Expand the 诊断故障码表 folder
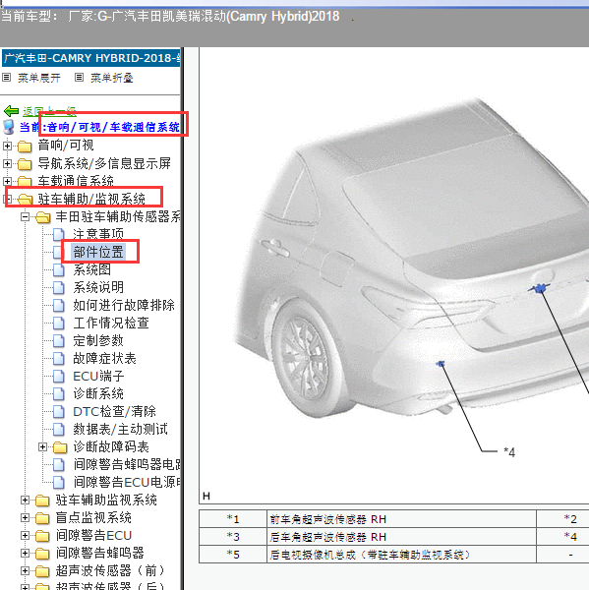The height and width of the screenshot is (590, 589). [x=42, y=447]
